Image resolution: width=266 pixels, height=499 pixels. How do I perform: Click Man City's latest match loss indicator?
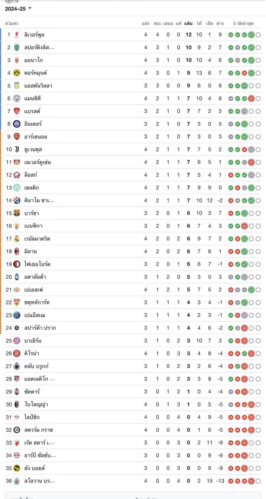click(251, 99)
